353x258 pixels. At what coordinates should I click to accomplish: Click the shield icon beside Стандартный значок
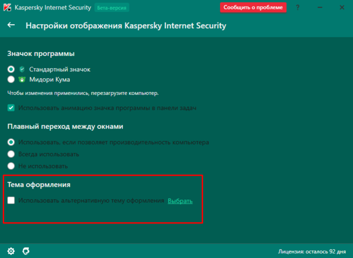[x=22, y=69]
